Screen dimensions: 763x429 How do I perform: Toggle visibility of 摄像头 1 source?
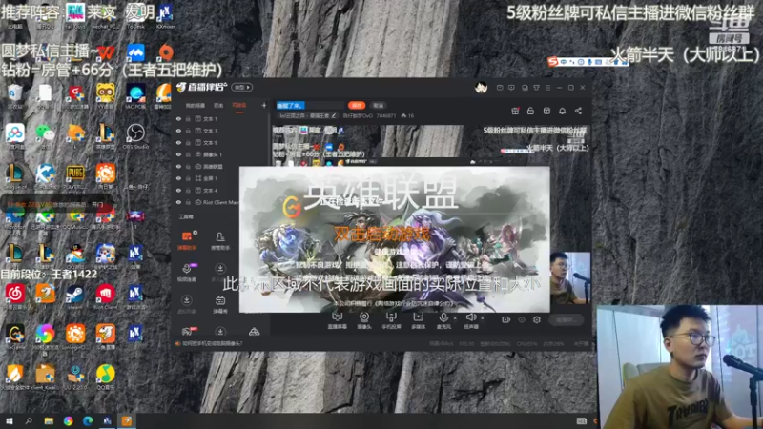[178, 154]
